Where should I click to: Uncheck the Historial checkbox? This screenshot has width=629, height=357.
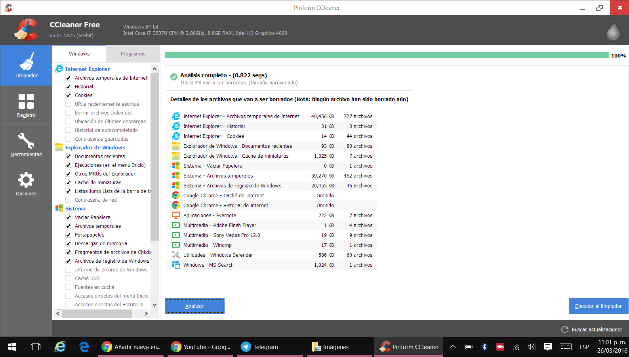coord(69,86)
